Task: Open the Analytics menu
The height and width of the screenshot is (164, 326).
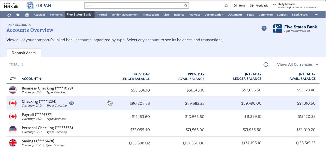Action: (x=194, y=14)
